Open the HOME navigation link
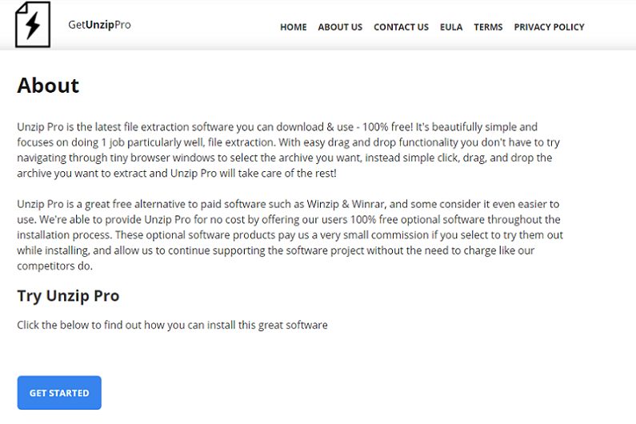Screen dimensions: 636x424 click(294, 27)
